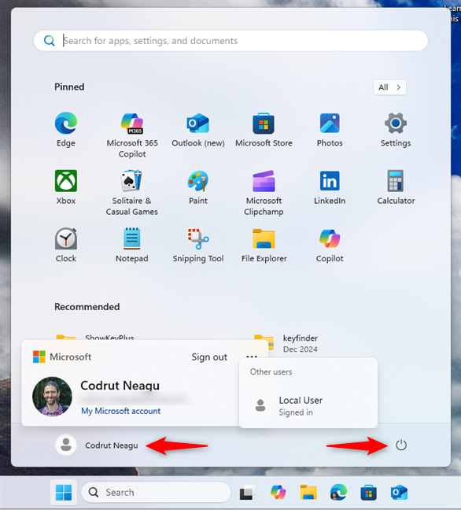Click the three-dots more options menu
The height and width of the screenshot is (510, 461).
[252, 357]
